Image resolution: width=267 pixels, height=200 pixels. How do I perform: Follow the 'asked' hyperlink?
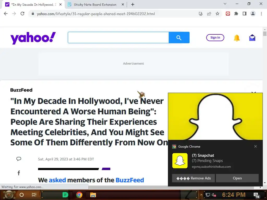coord(57,180)
